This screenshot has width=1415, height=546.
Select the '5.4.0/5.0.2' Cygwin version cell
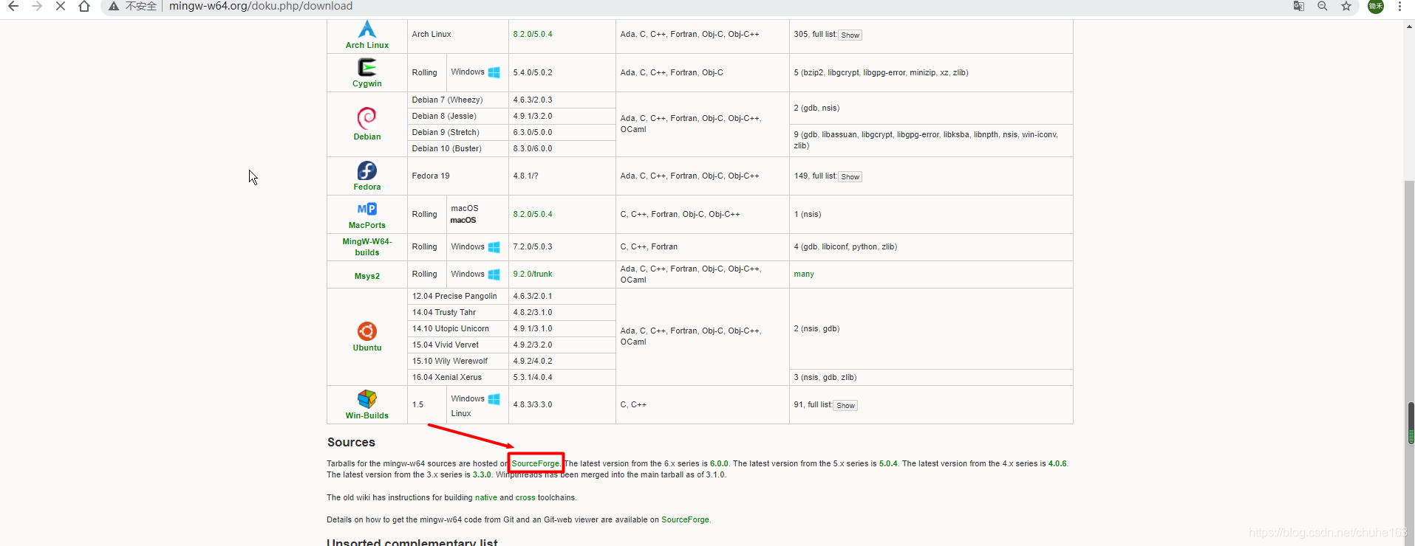(562, 72)
